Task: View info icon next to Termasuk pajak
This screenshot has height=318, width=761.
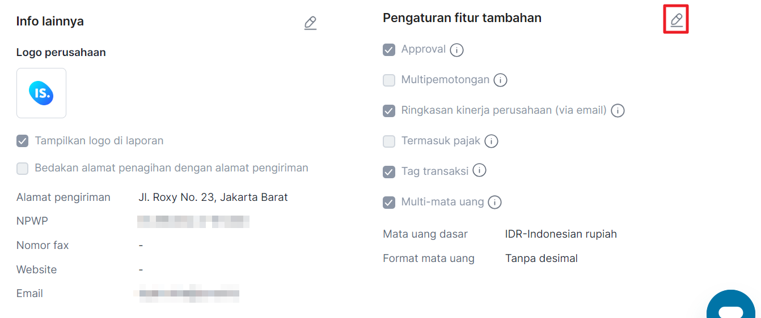Action: [491, 141]
